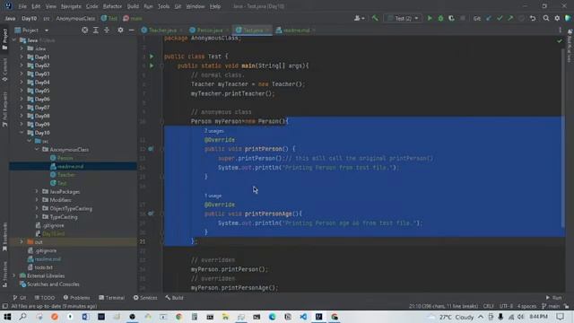Open taskbar search magnifier
Image resolution: width=574 pixels, height=323 pixels.
tap(22, 317)
